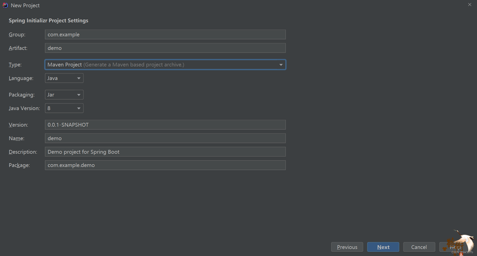Image resolution: width=477 pixels, height=256 pixels.
Task: Select the Description field text
Action: point(165,152)
